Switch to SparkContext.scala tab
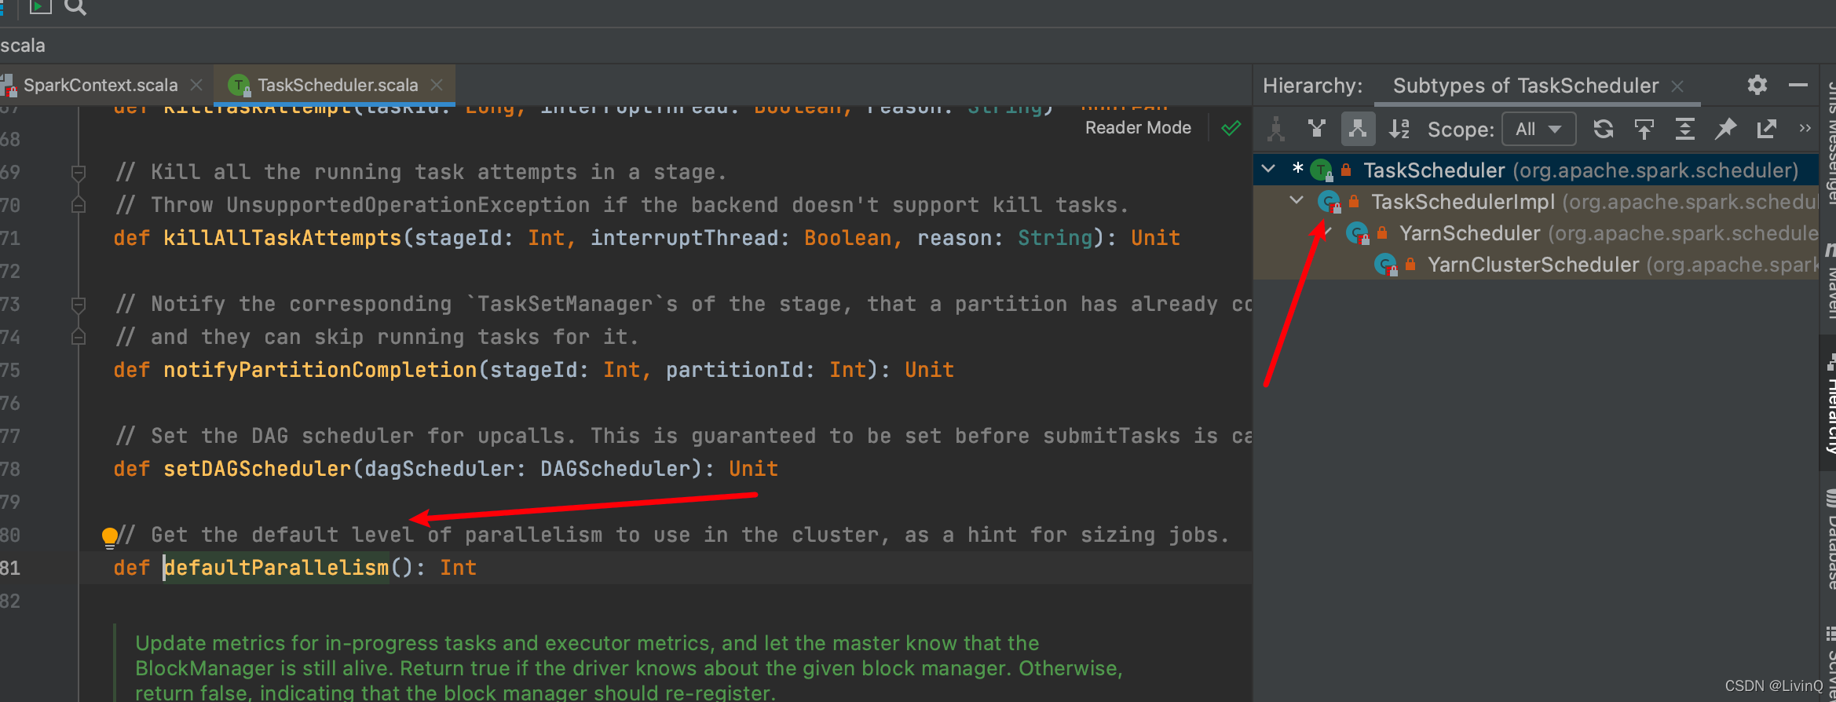The height and width of the screenshot is (702, 1836). 101,85
